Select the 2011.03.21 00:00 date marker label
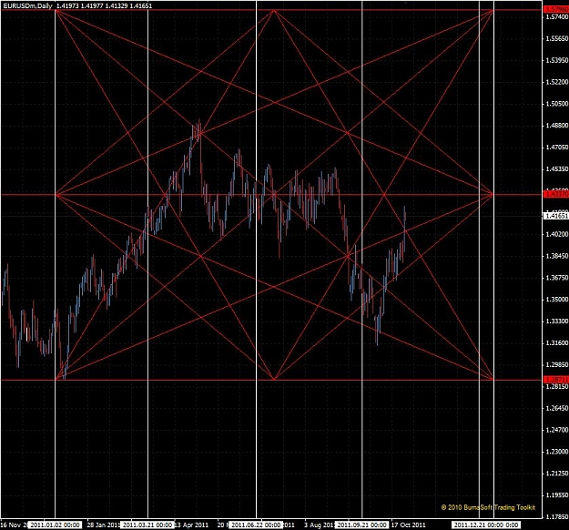569x530 pixels. [x=147, y=525]
